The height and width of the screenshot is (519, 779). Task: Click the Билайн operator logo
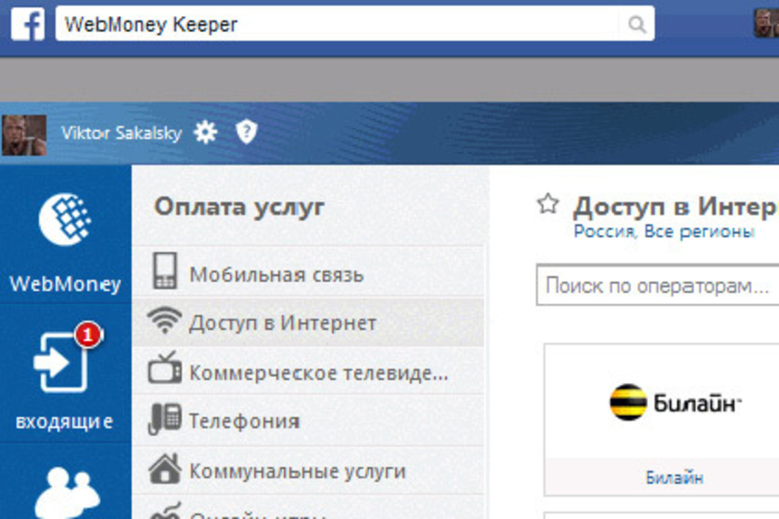[675, 402]
